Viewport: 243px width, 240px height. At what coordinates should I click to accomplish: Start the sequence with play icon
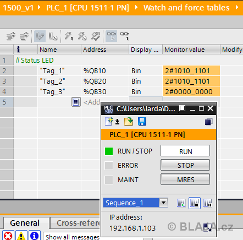click(x=181, y=203)
